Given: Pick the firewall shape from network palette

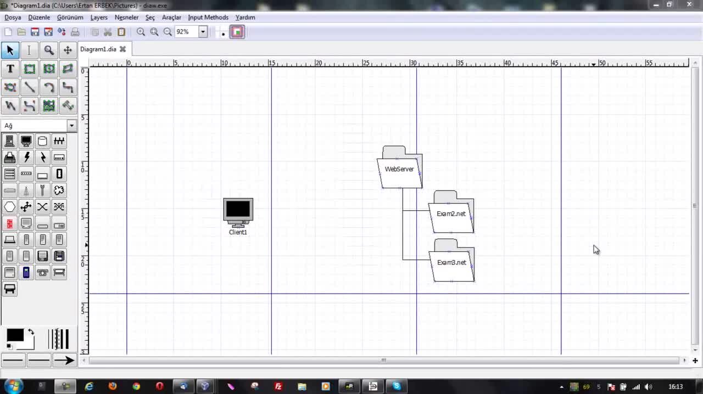Looking at the screenshot, I should point(10,223).
